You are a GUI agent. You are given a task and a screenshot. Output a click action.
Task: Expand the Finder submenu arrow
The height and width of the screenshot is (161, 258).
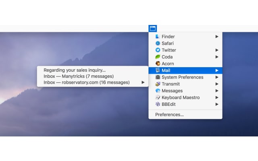pos(217,37)
